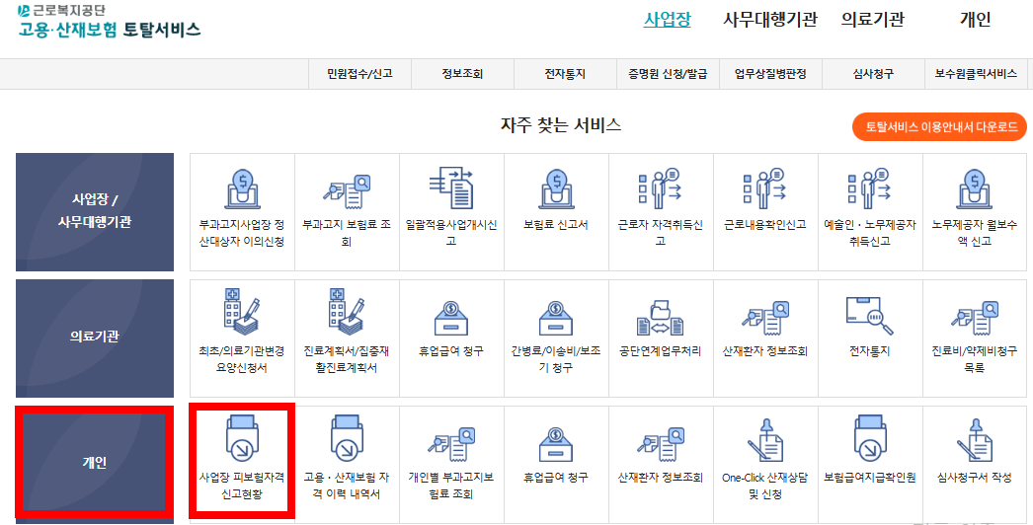Image resolution: width=1033 pixels, height=525 pixels.
Task: Open 부과고지 보험료 조회 icon
Action: click(347, 191)
